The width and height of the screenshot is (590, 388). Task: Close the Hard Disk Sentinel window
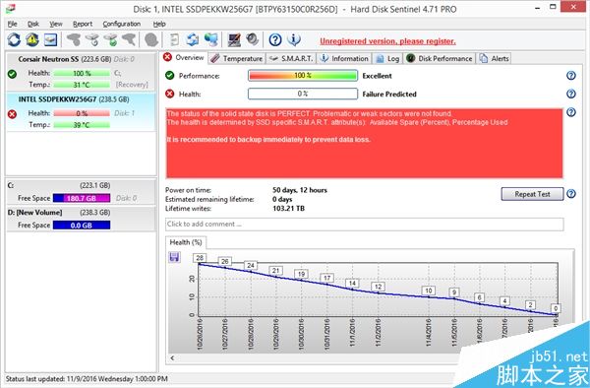(x=573, y=7)
